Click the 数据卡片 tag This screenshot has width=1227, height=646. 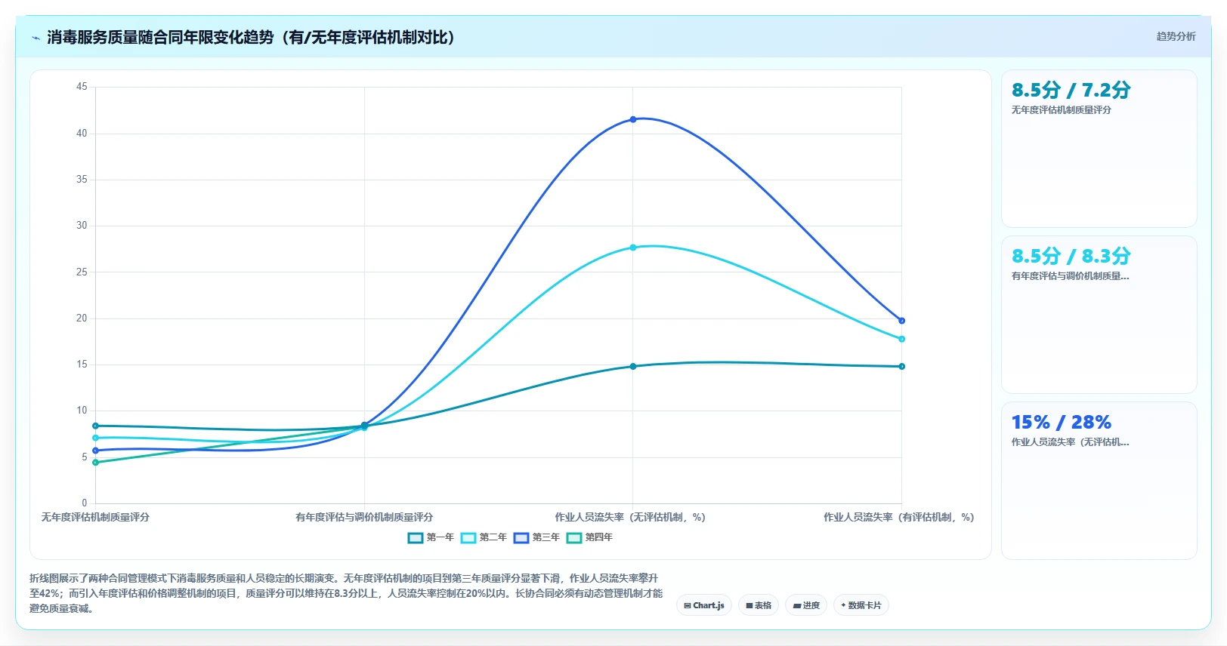click(861, 605)
